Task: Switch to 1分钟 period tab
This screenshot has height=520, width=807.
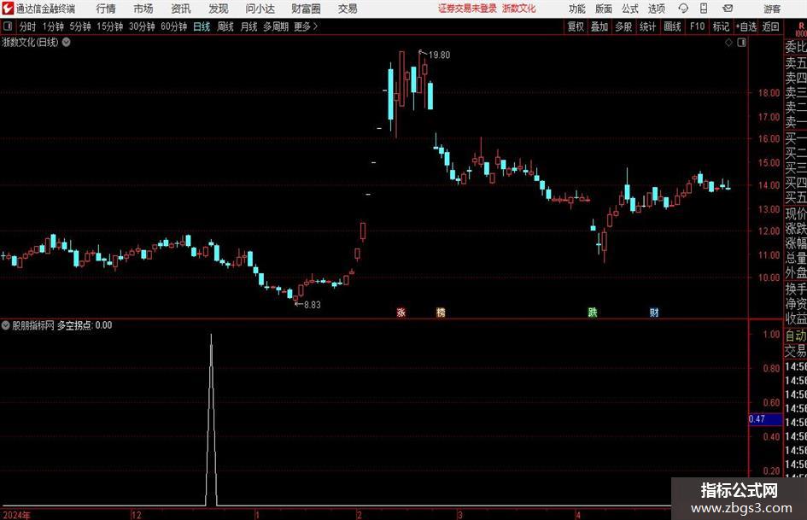Action: pos(53,26)
